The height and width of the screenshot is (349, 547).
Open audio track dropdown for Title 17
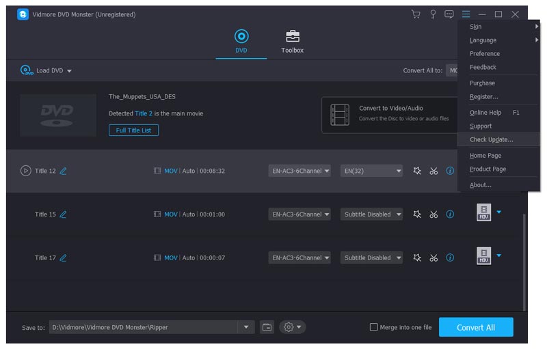point(299,257)
